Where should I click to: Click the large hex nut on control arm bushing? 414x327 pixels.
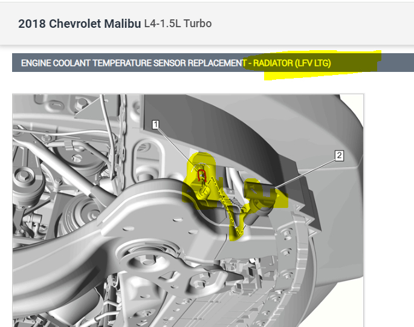pyautogui.click(x=146, y=259)
